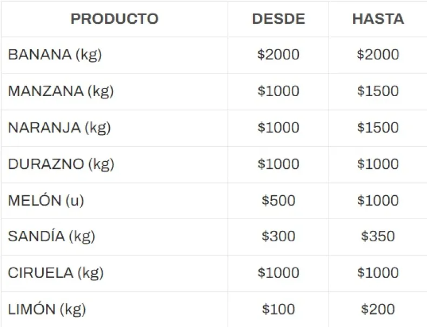
Task: Click the $200 price for LIMÓN
Action: (x=378, y=309)
